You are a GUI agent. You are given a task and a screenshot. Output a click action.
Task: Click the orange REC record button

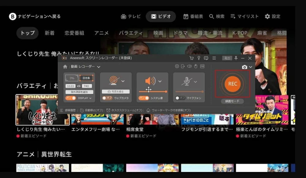233,84
